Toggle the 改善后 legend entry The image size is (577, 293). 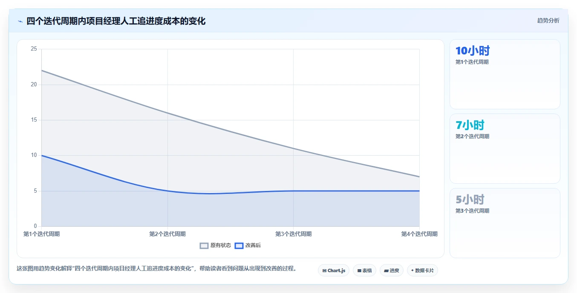click(x=248, y=245)
